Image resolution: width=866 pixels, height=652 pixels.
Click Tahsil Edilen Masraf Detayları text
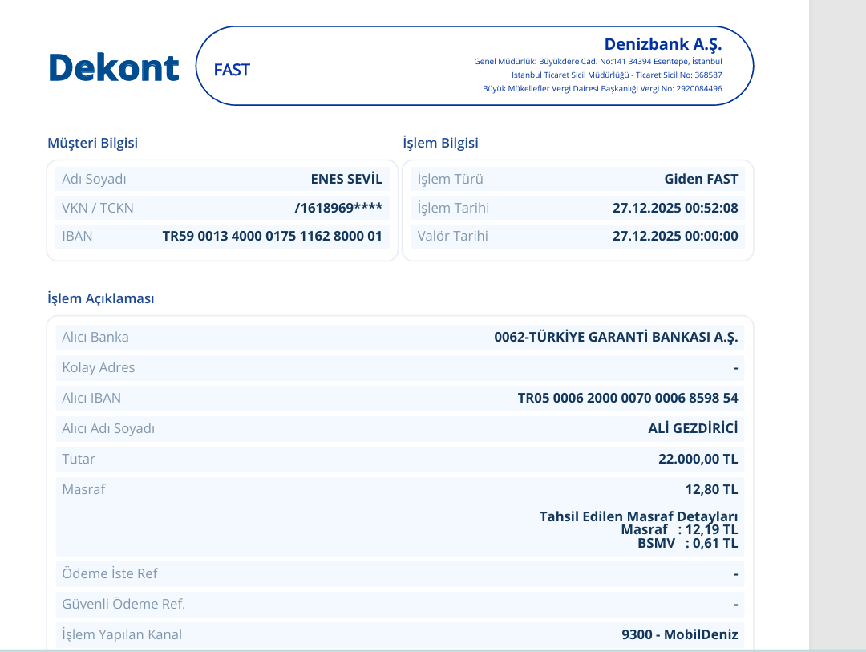coord(638,516)
